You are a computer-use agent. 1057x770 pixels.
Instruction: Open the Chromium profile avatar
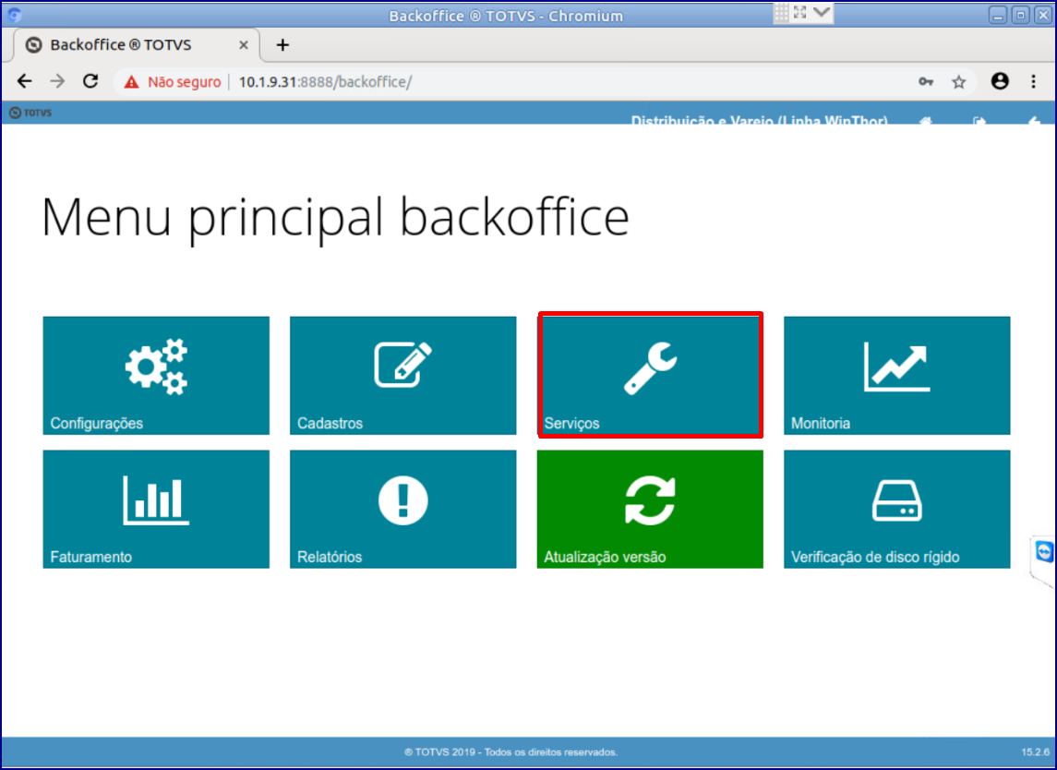point(1000,81)
